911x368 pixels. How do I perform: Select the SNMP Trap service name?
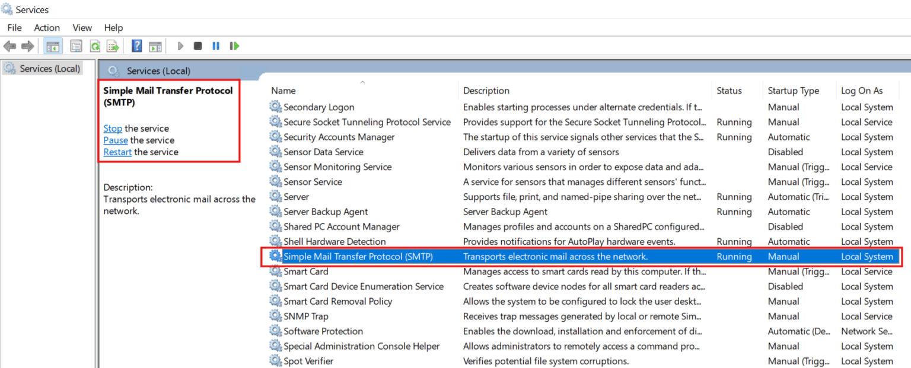coord(306,316)
